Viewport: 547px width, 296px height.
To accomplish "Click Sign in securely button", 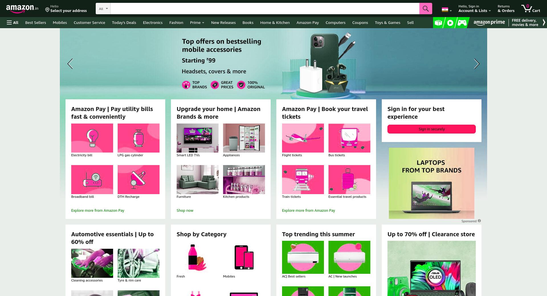I will coord(432,129).
